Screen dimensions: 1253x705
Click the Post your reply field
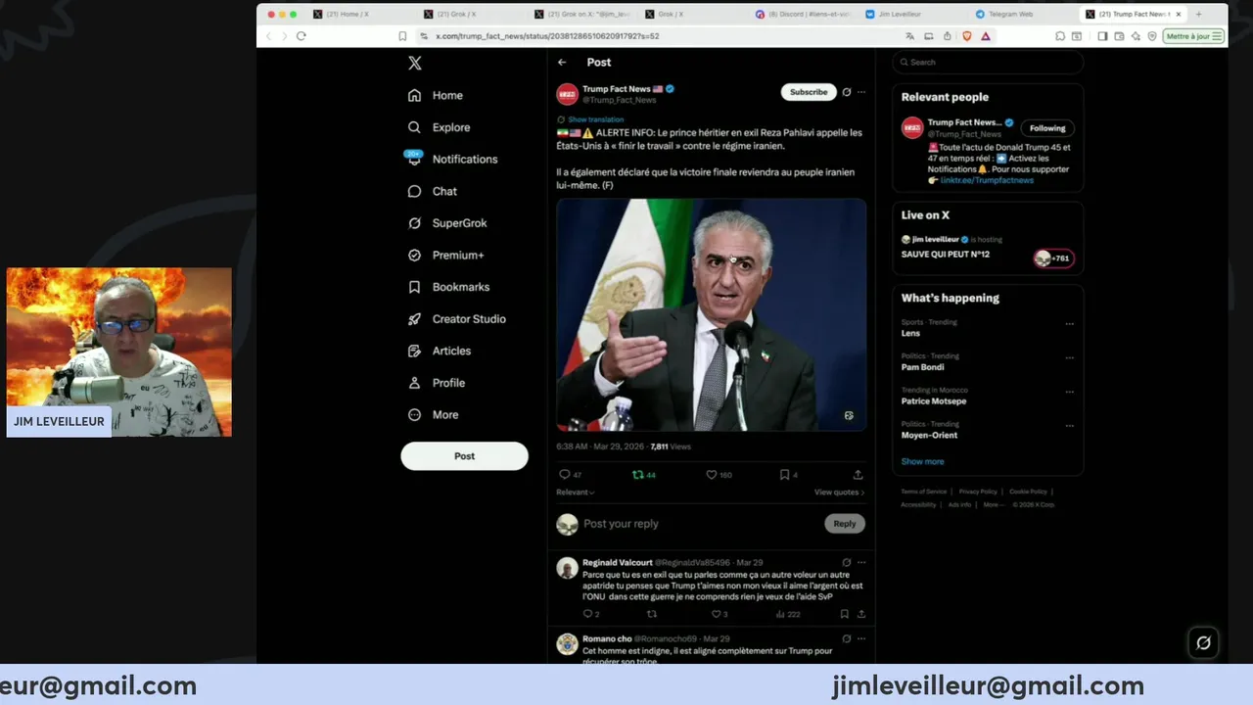pyautogui.click(x=700, y=524)
